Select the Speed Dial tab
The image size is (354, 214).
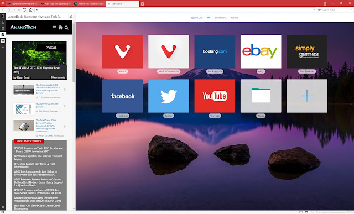click(x=123, y=4)
